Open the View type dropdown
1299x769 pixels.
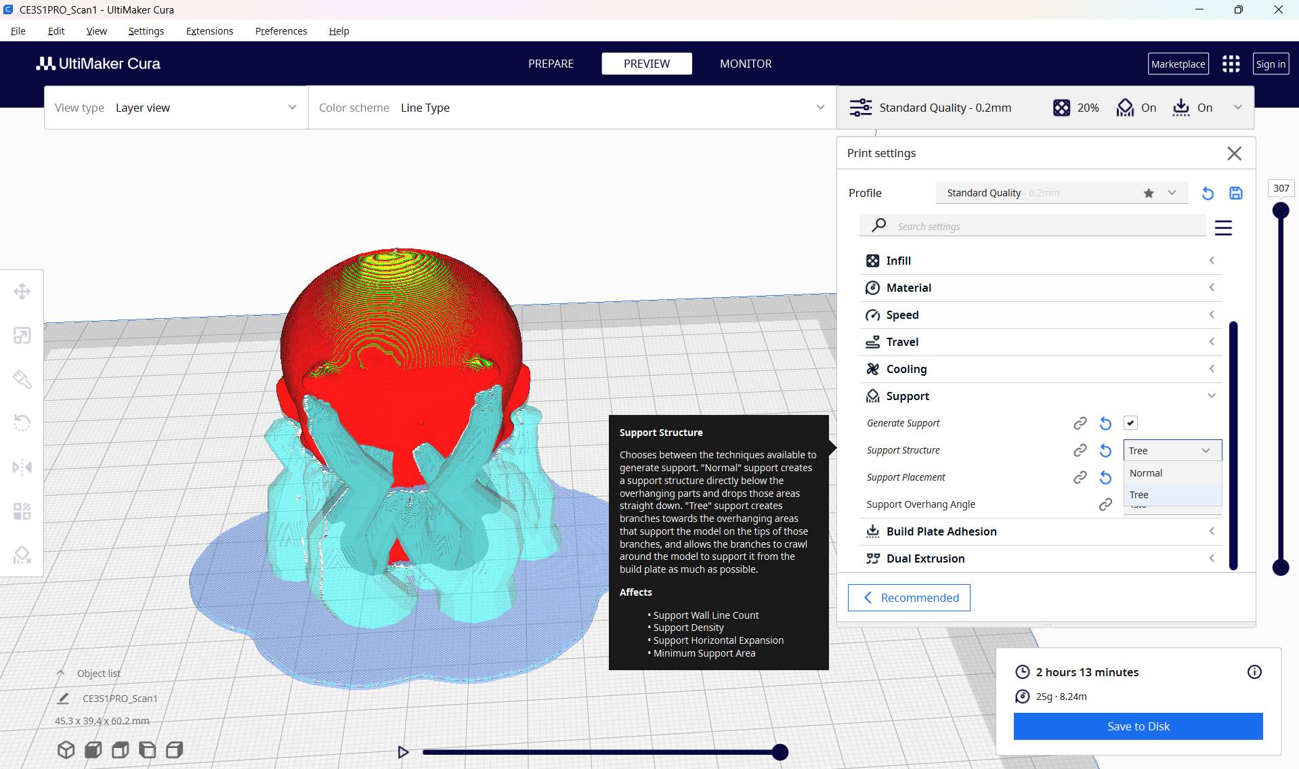(176, 108)
